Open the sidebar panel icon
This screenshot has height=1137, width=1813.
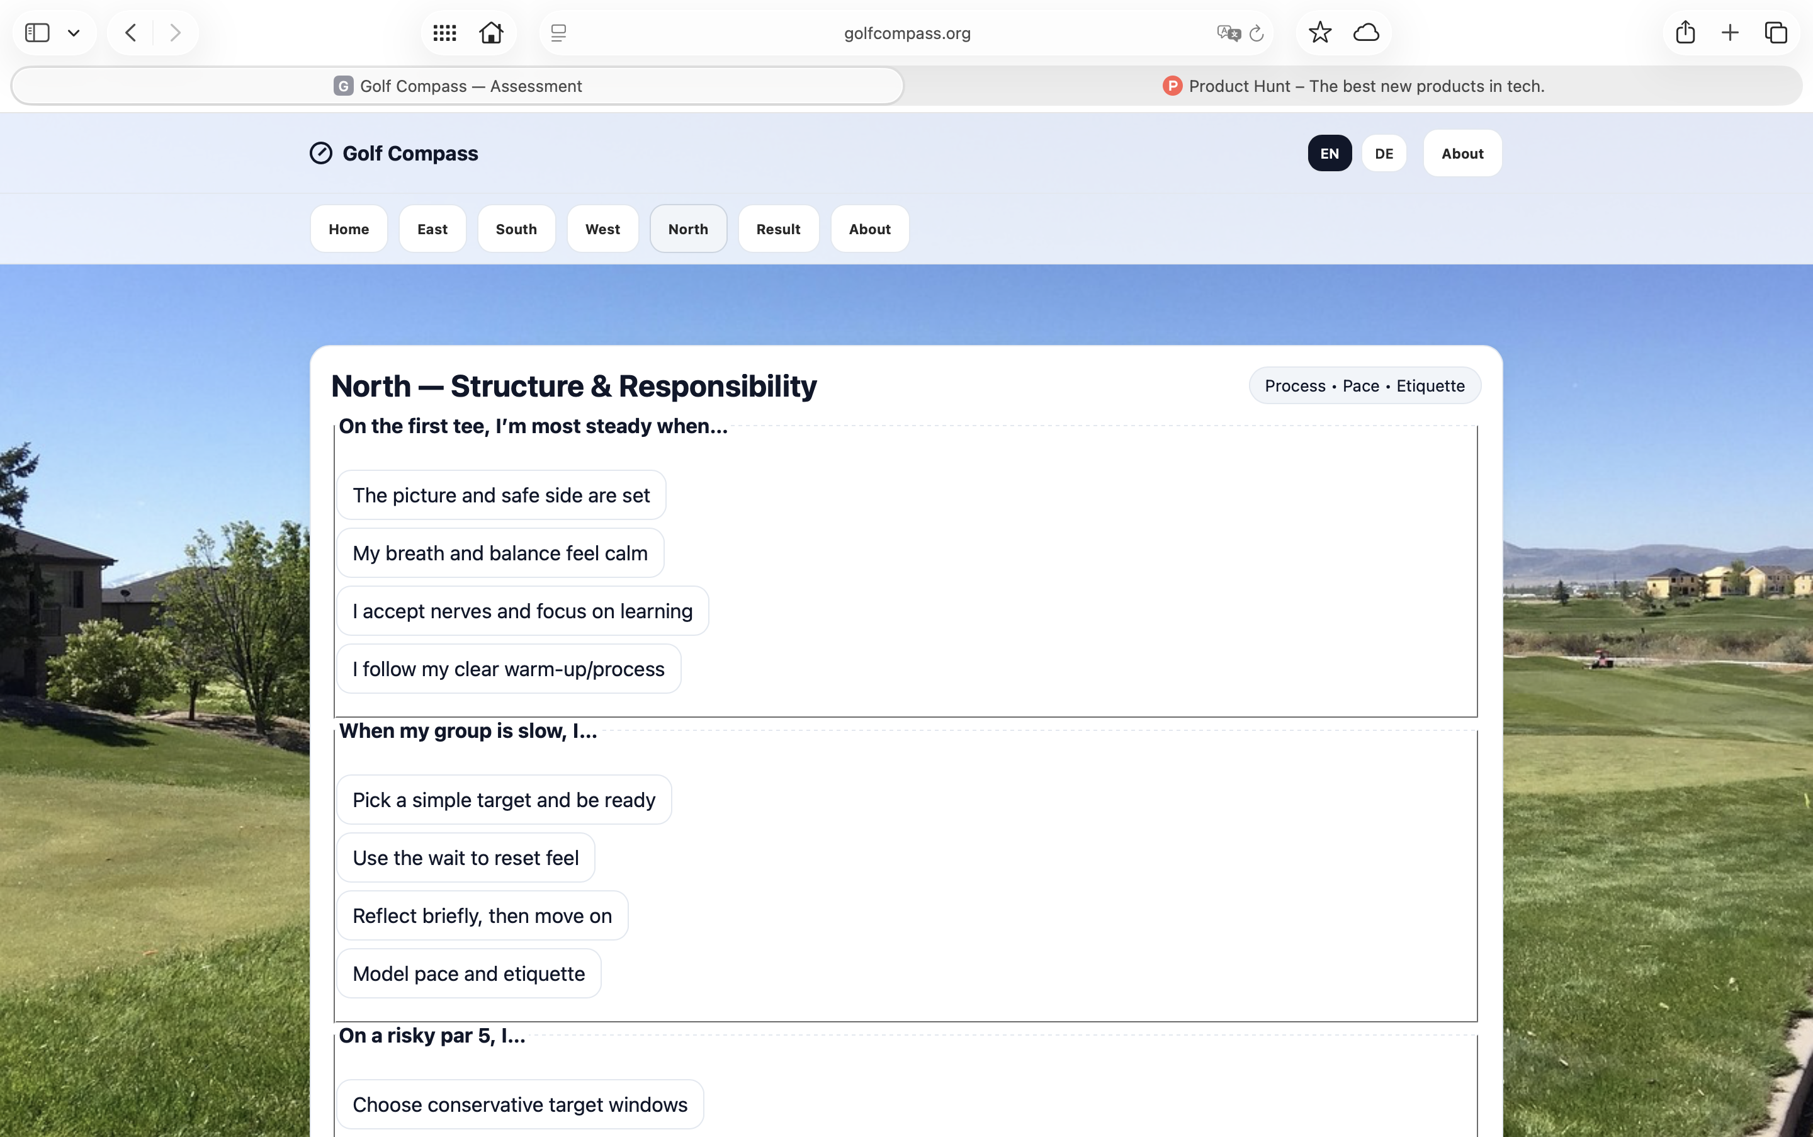(x=37, y=32)
